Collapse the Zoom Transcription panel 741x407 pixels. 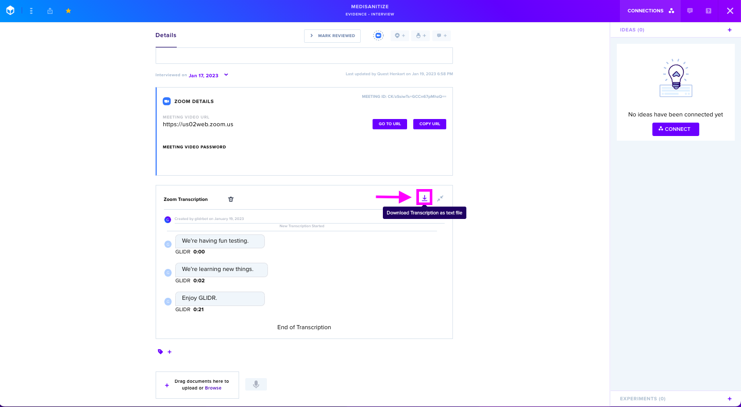[440, 198]
